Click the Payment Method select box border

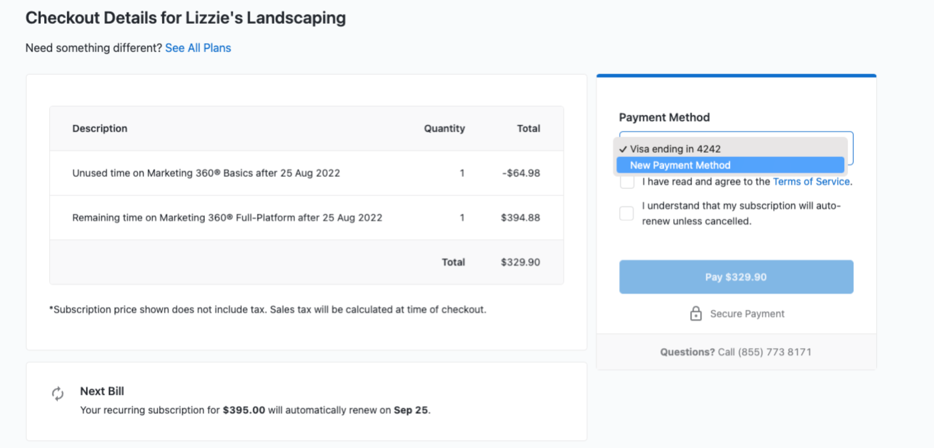850,149
